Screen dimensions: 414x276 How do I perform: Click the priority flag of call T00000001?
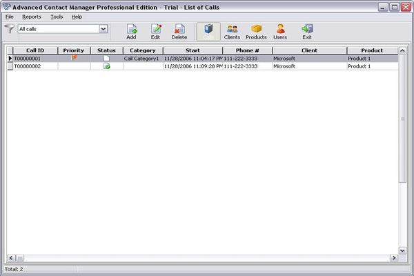pyautogui.click(x=74, y=59)
